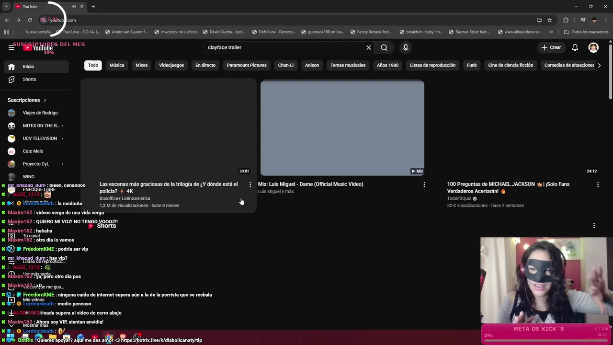Open more options for policía video
This screenshot has height=345, width=613.
click(x=250, y=184)
